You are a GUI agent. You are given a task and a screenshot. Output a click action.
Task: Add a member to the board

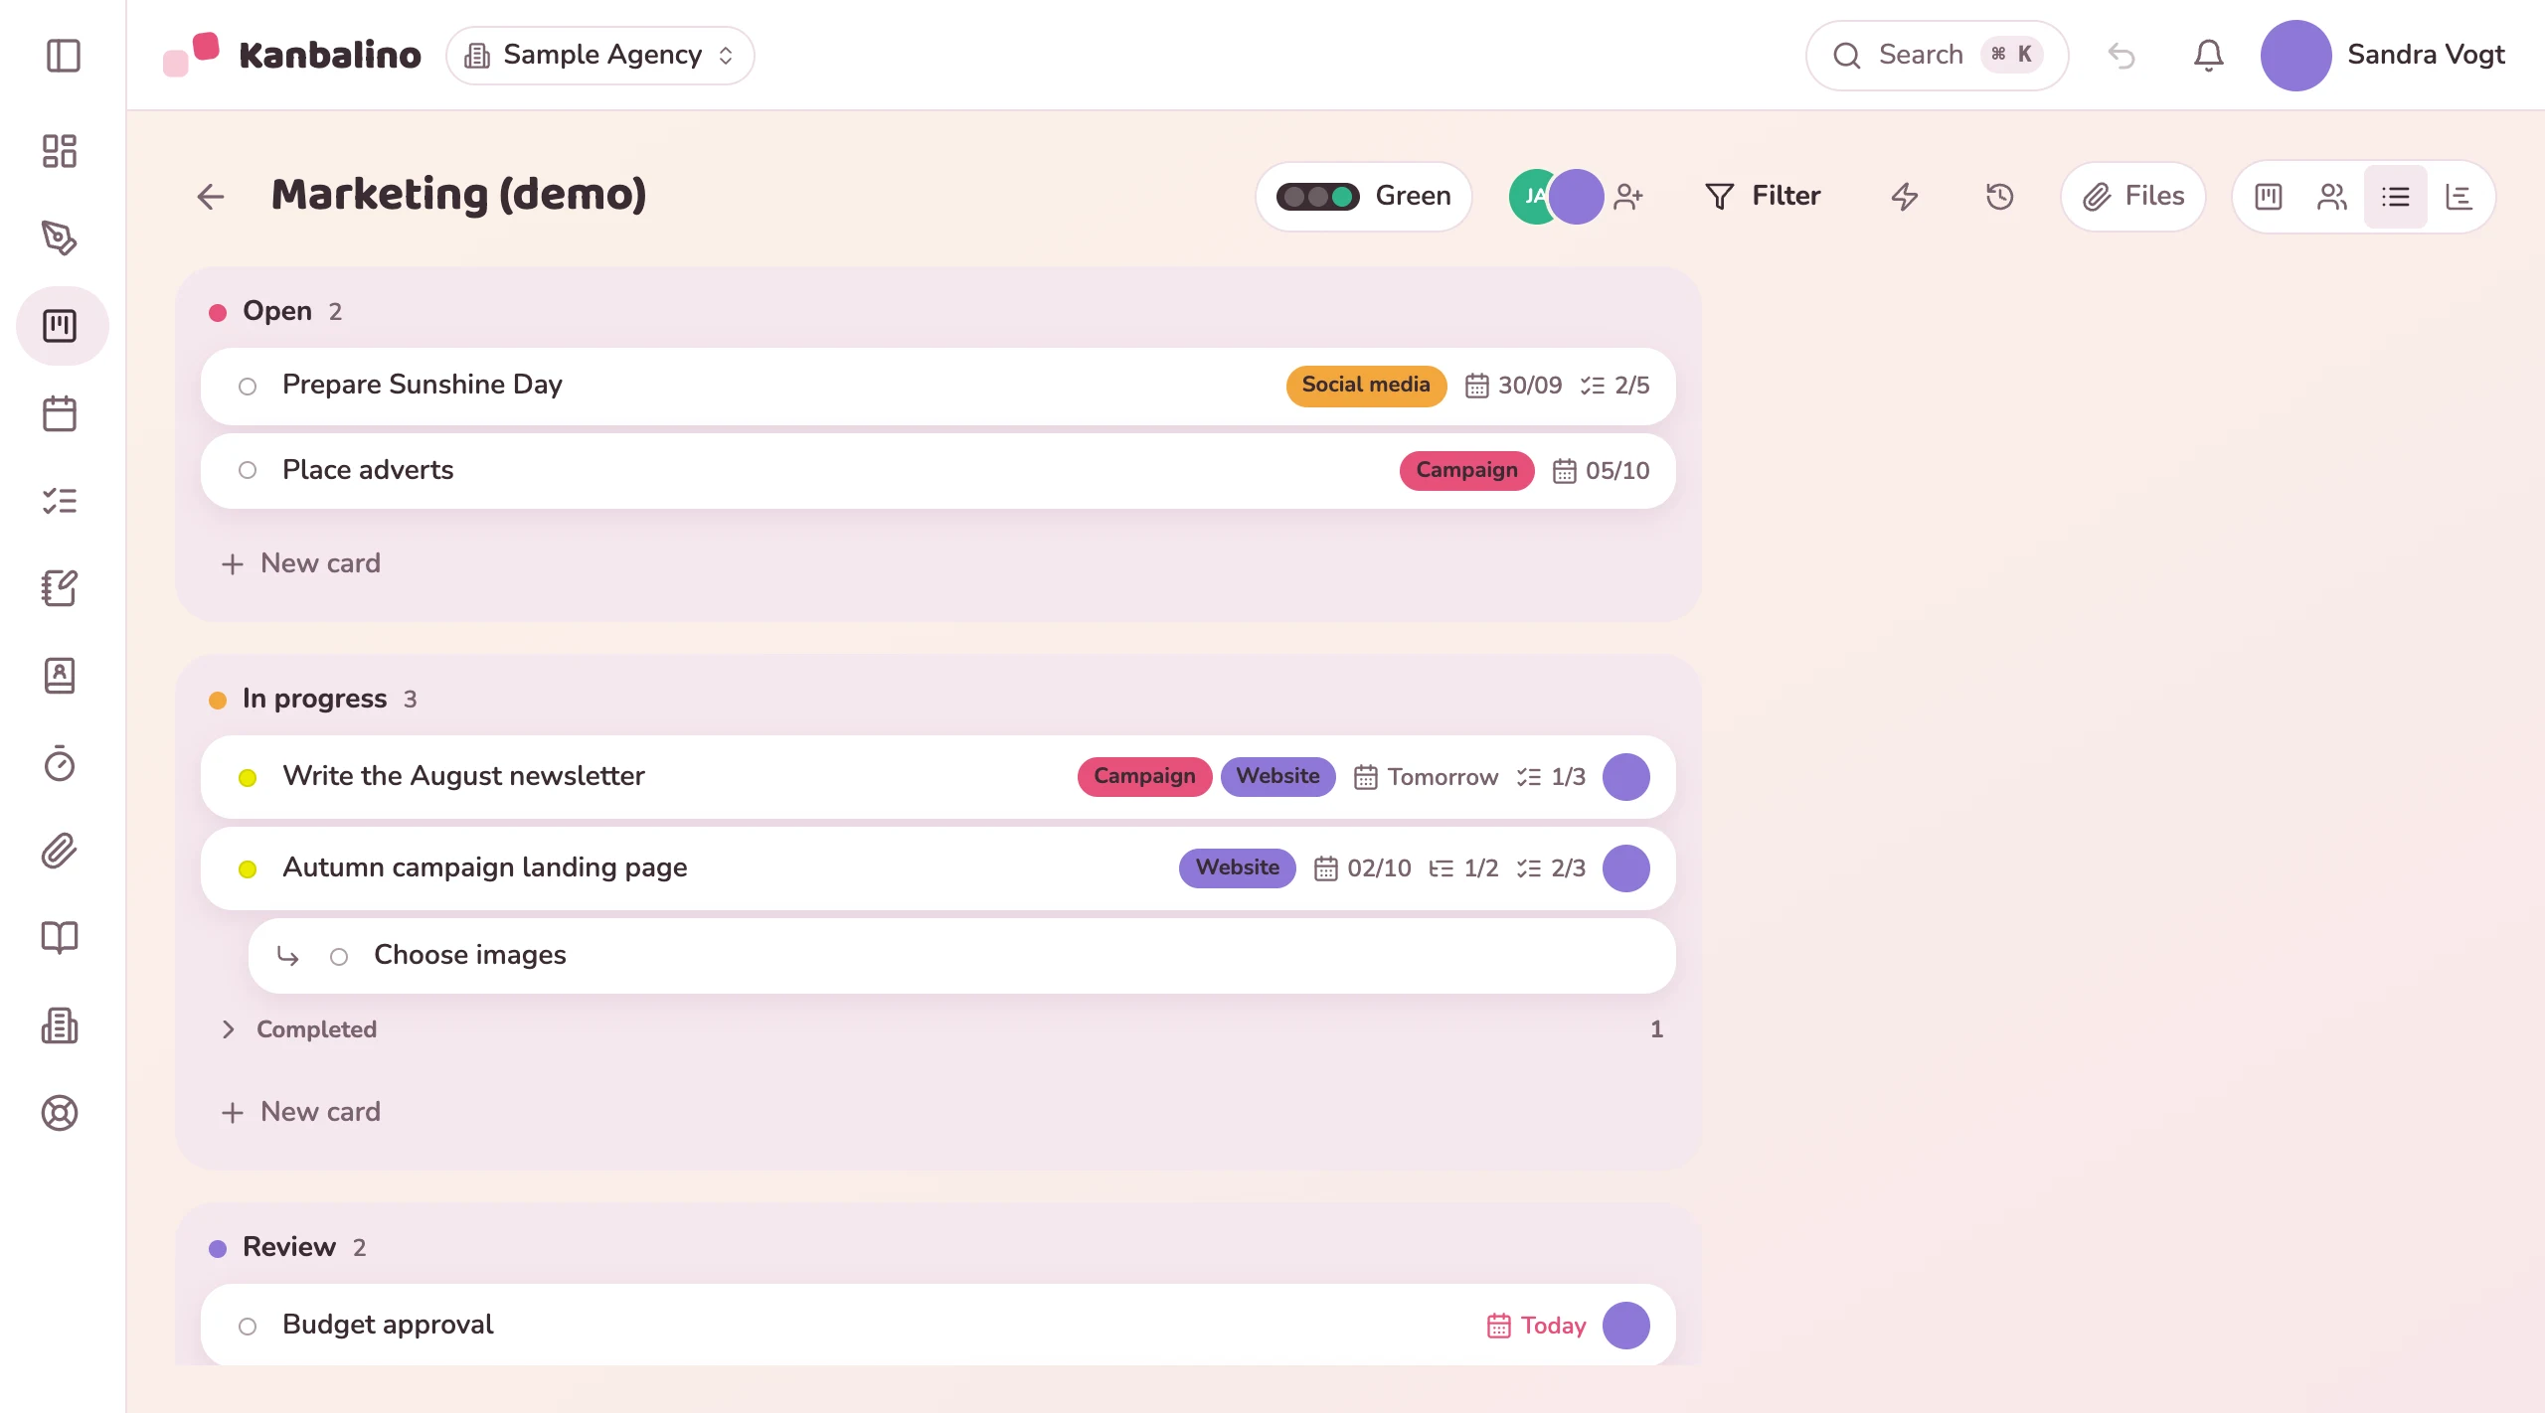pos(1628,197)
